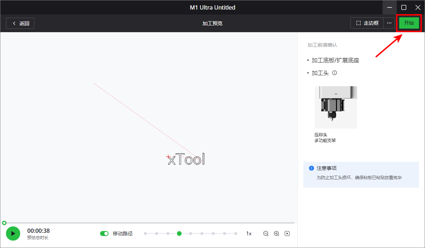This screenshot has width=425, height=248.
Task: Play the processing preview simulation
Action: tap(13, 234)
